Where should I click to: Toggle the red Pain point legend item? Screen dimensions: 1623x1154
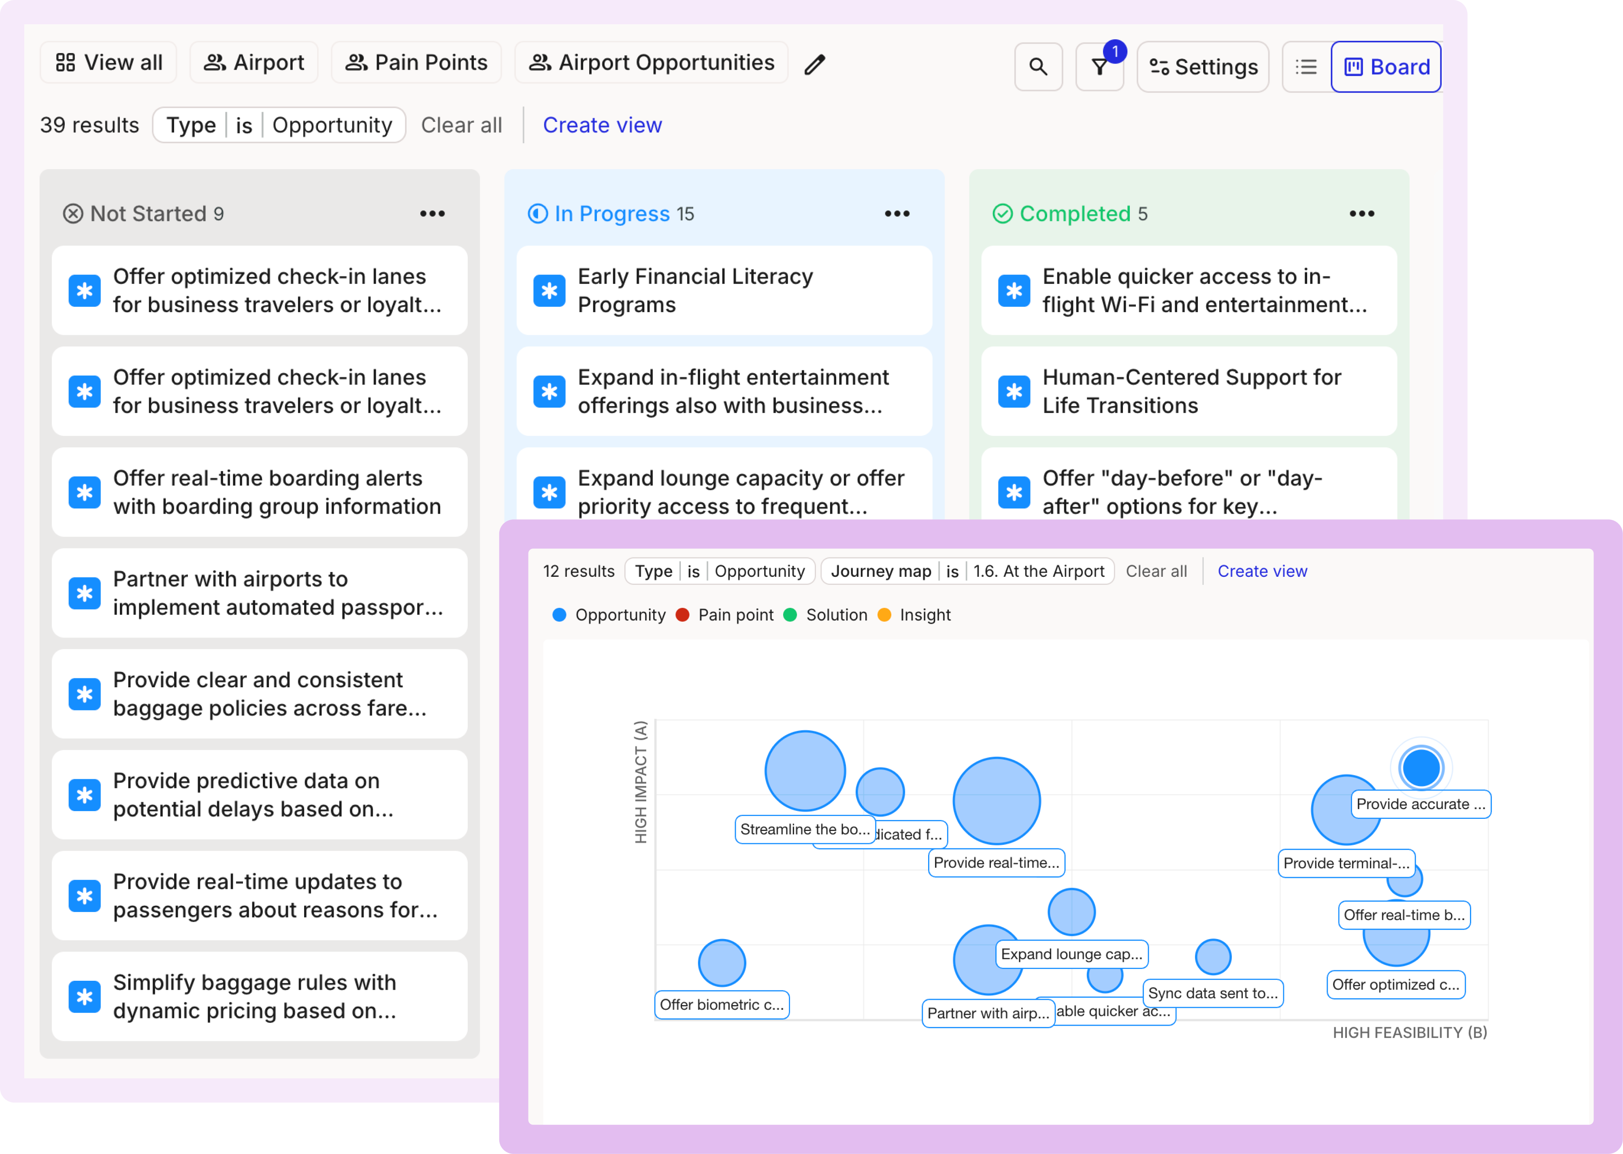point(724,615)
